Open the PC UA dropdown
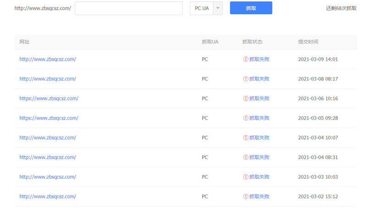Image resolution: width=366 pixels, height=210 pixels. pyautogui.click(x=202, y=8)
